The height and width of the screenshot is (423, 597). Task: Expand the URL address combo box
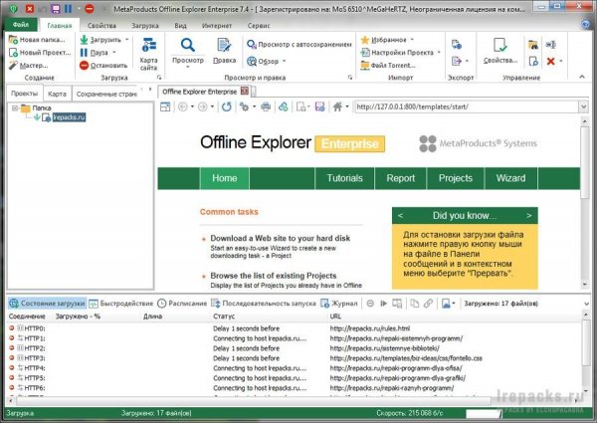(583, 106)
